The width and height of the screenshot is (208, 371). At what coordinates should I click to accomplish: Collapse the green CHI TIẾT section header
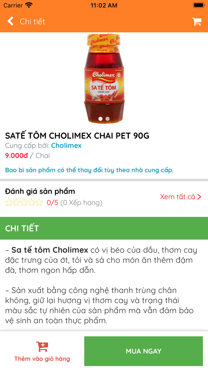104,228
